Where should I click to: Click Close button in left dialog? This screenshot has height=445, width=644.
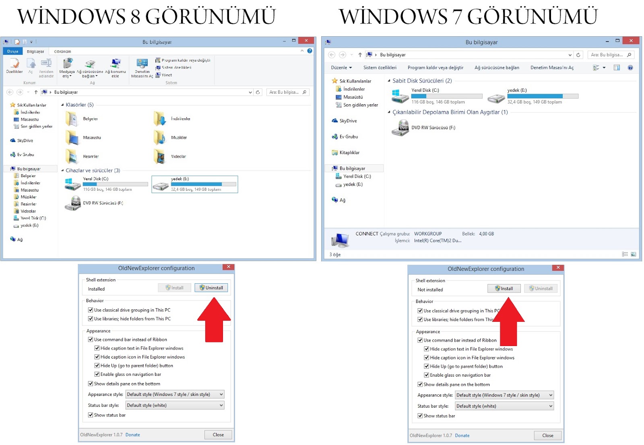(218, 435)
